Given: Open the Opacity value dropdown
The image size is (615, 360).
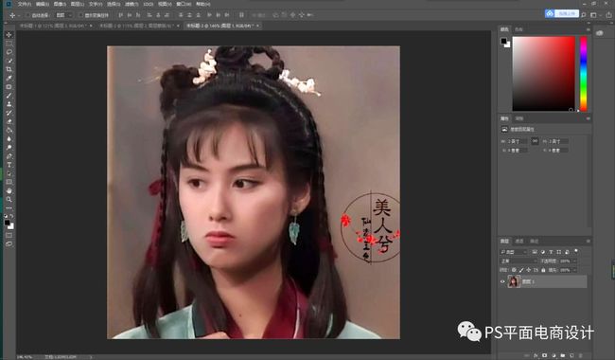Looking at the screenshot, I should (574, 261).
